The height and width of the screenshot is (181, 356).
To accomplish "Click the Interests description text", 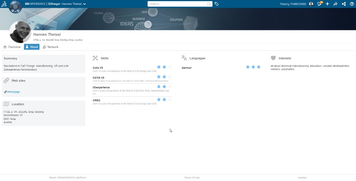I will pyautogui.click(x=310, y=68).
